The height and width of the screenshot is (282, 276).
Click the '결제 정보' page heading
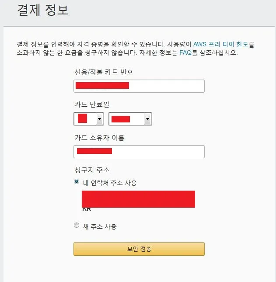[x=43, y=10]
